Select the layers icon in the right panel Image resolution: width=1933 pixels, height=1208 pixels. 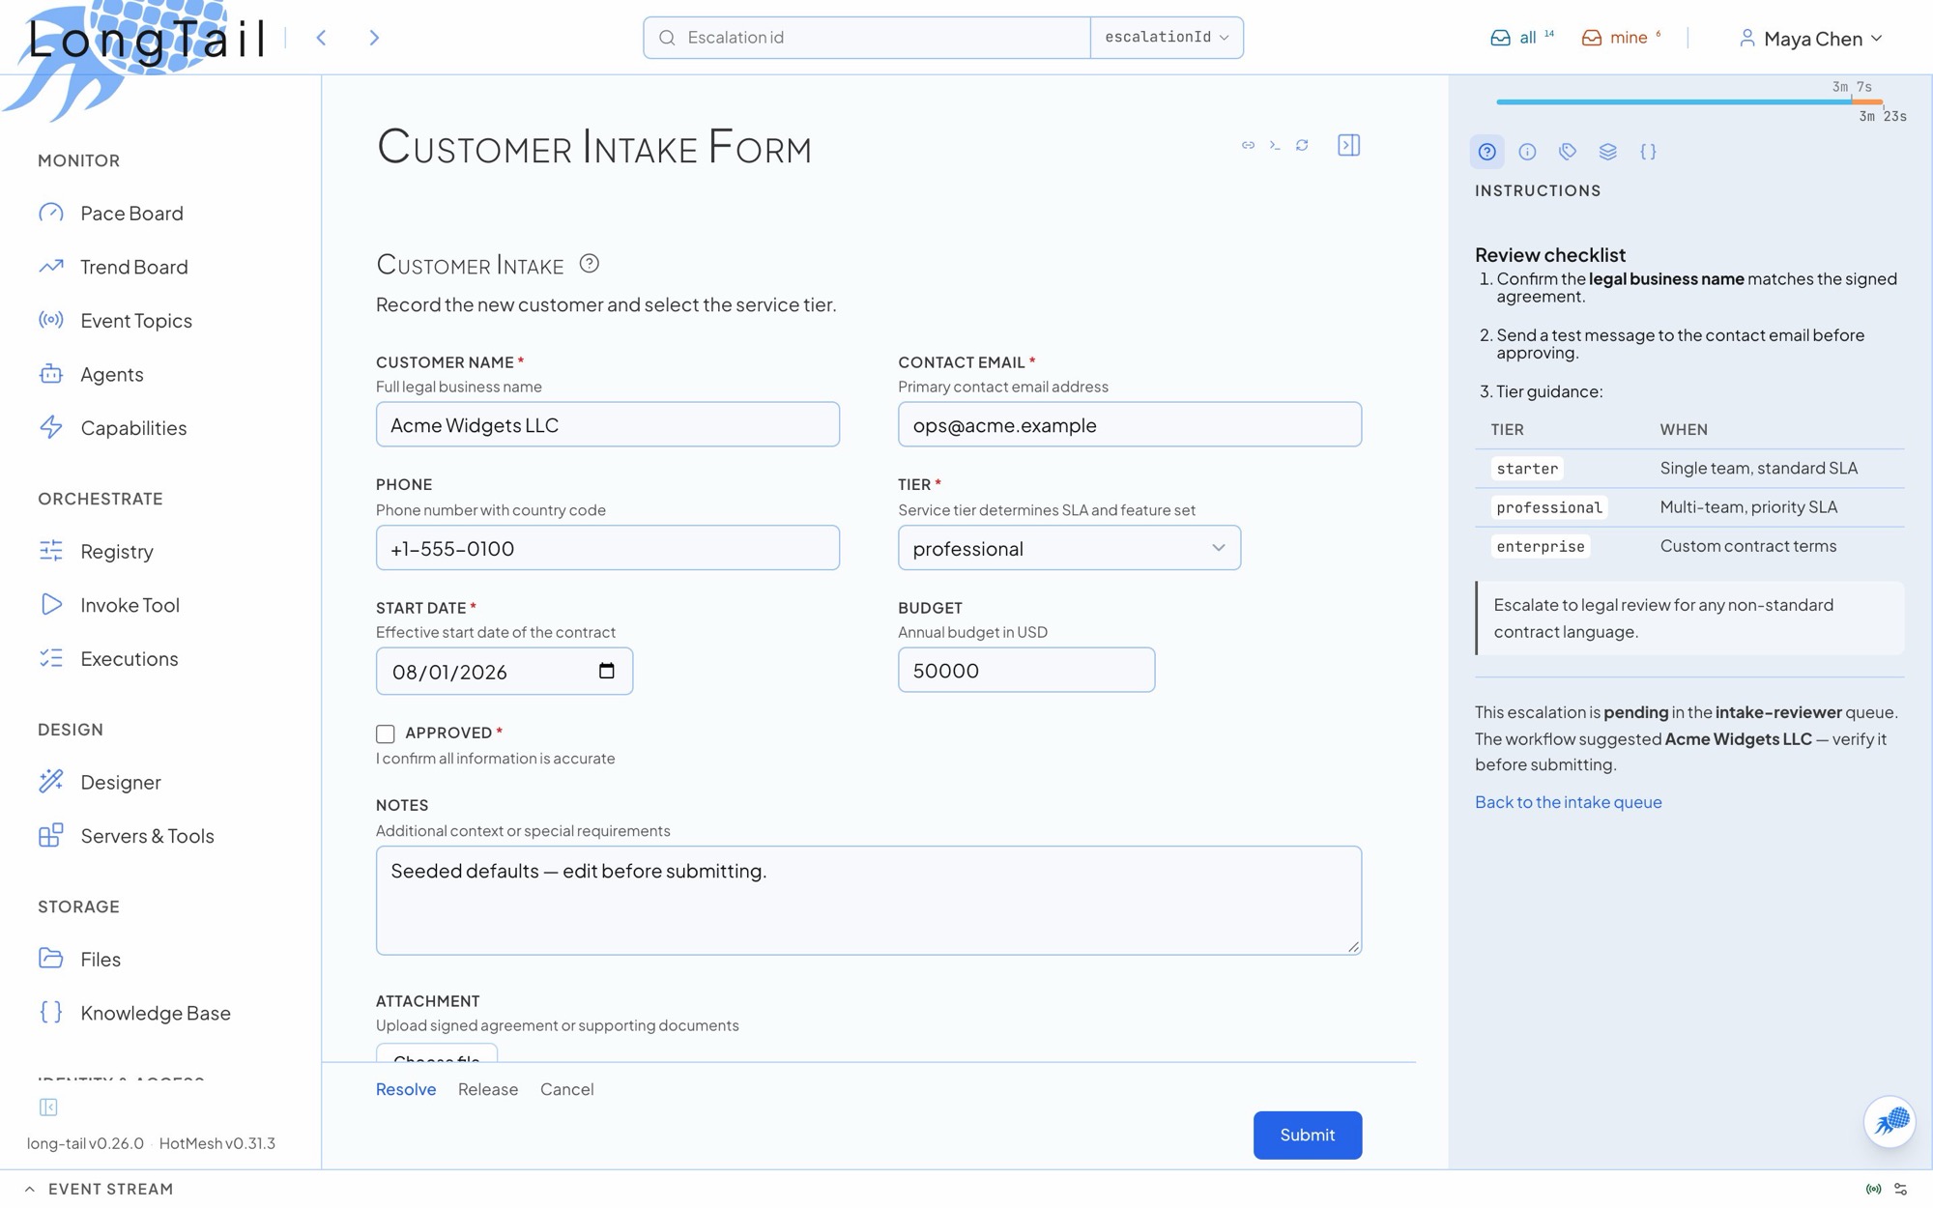1607,152
